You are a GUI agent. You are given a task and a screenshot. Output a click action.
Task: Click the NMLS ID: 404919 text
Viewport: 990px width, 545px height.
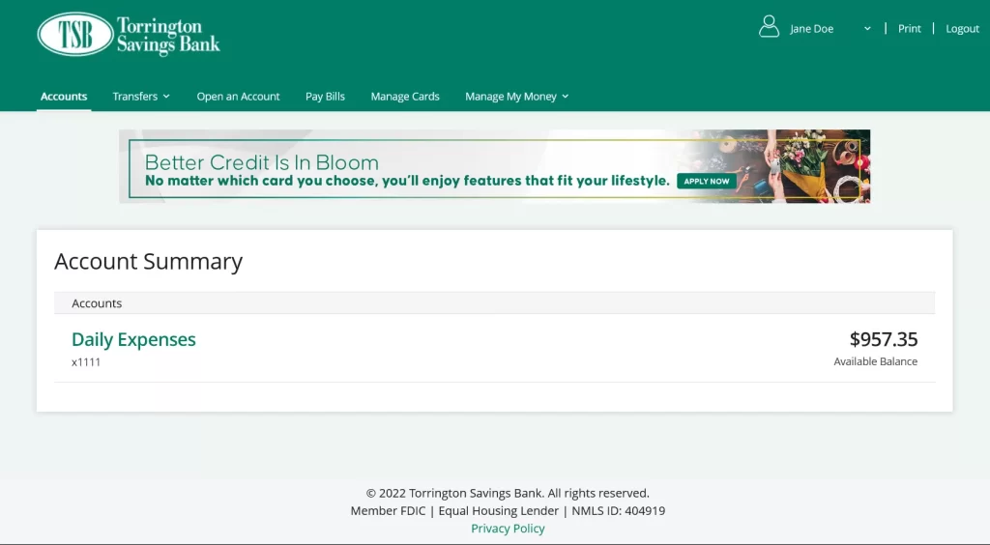[x=618, y=511]
